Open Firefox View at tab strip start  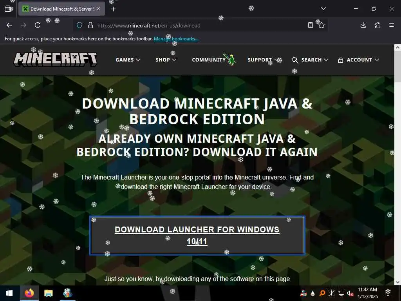[8, 9]
